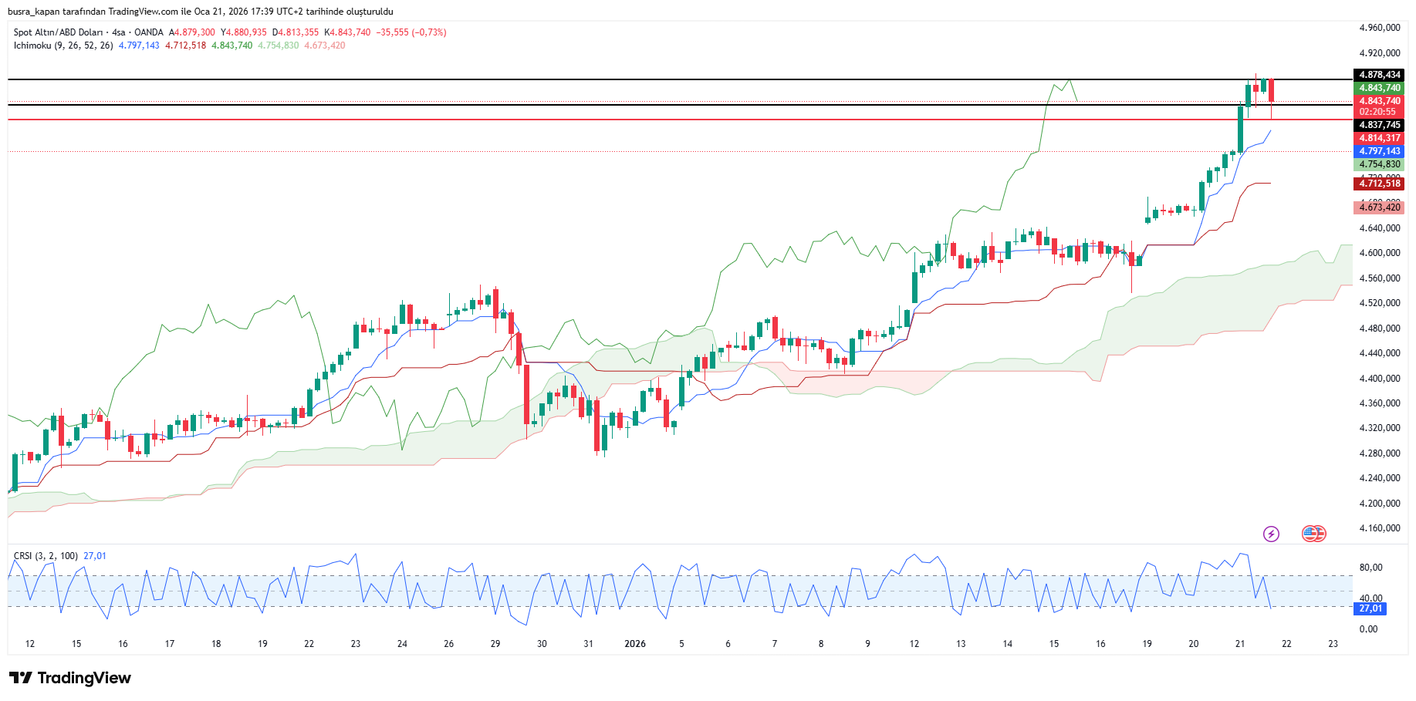
Task: Select the Ichimoku (9, 26, 52, 26) legend
Action: 63,45
